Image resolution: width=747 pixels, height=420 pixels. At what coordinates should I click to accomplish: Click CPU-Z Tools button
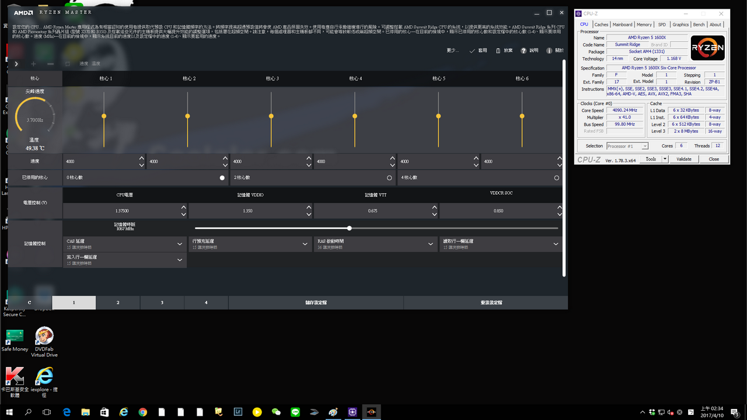click(x=651, y=159)
